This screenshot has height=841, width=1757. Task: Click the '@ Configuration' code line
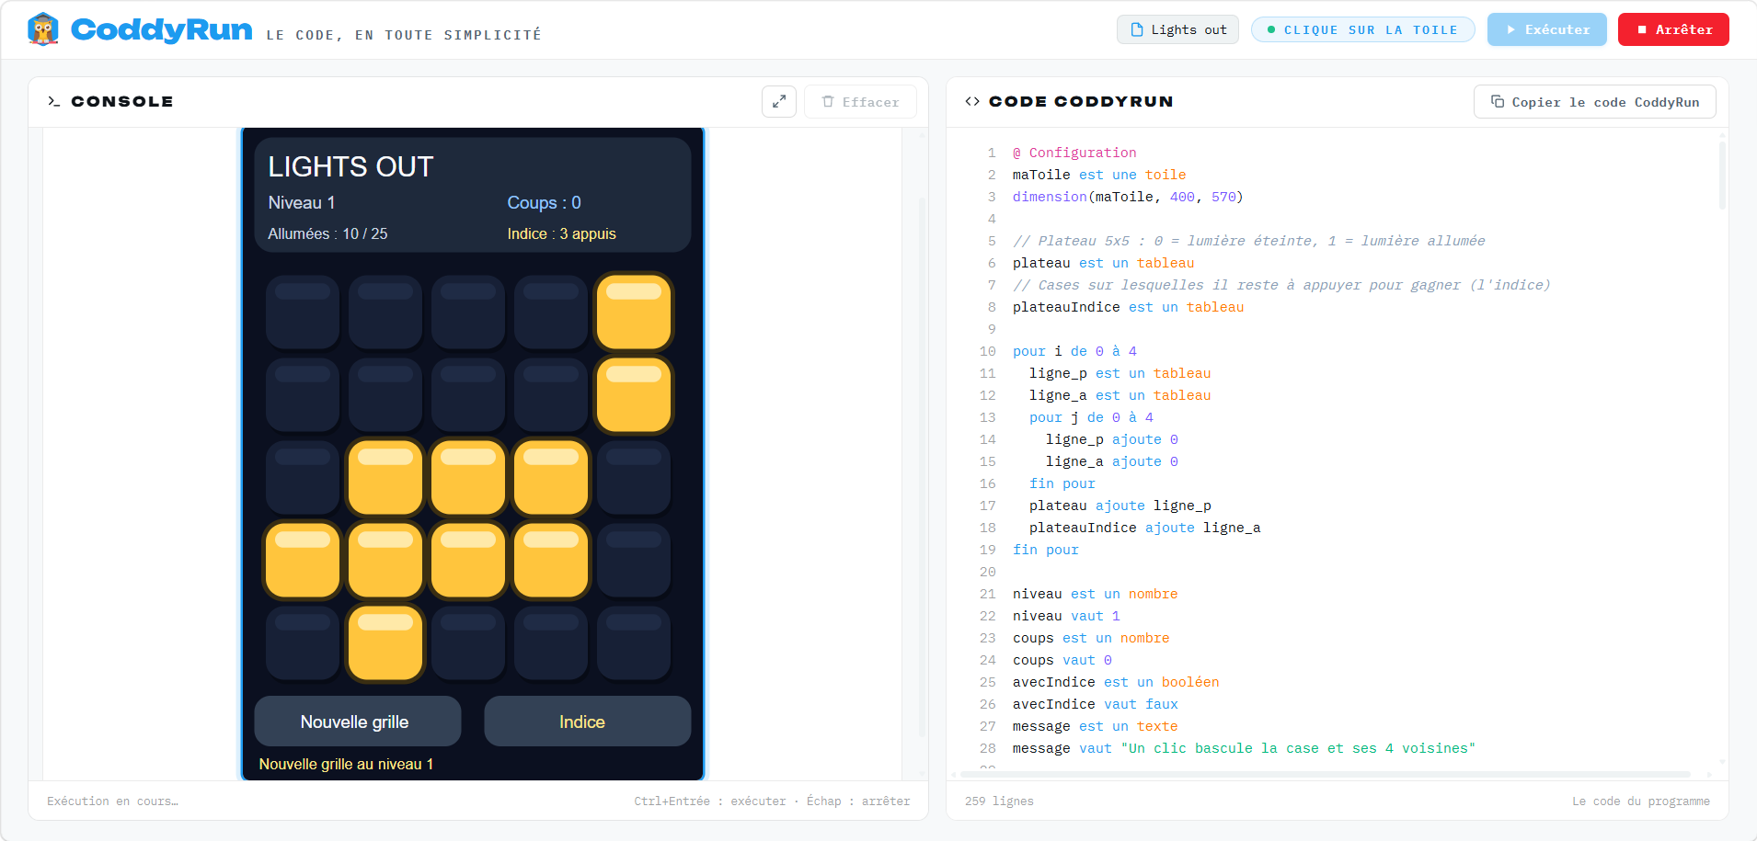tap(1074, 153)
